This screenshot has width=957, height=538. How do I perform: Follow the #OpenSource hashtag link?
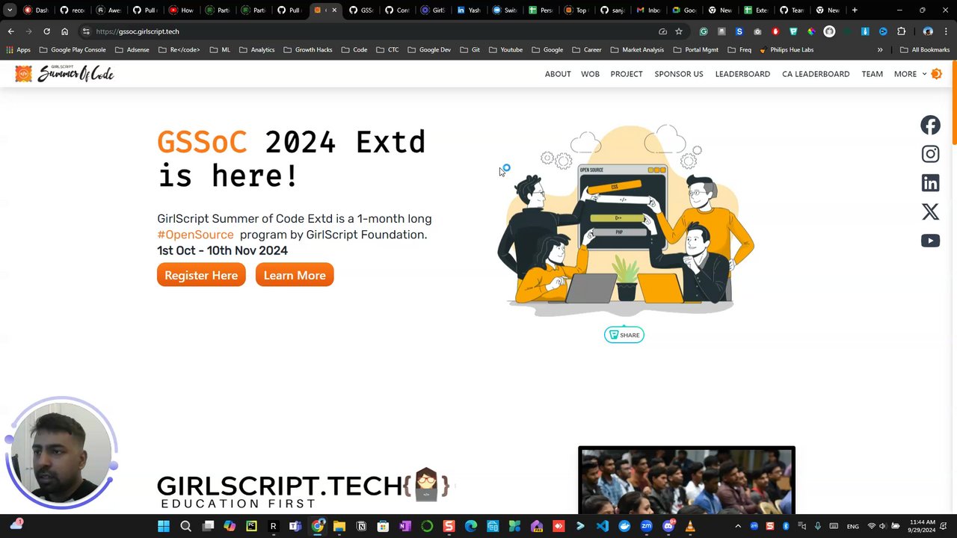195,235
